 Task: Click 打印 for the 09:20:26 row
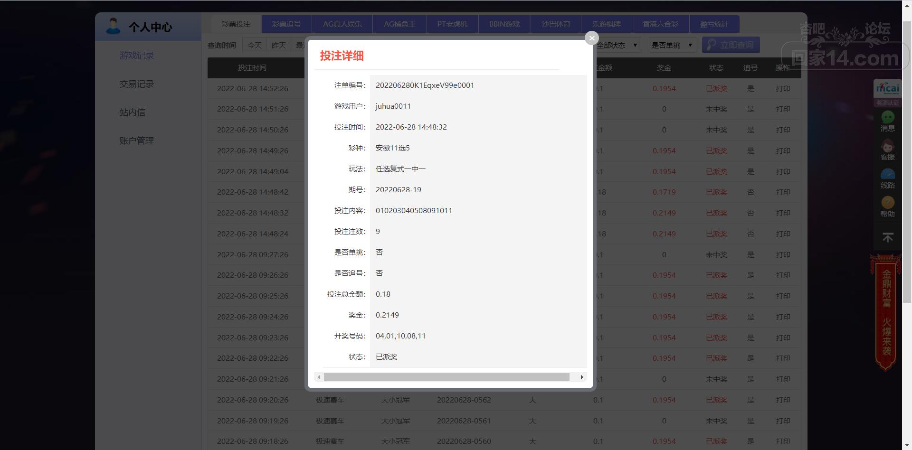click(783, 400)
